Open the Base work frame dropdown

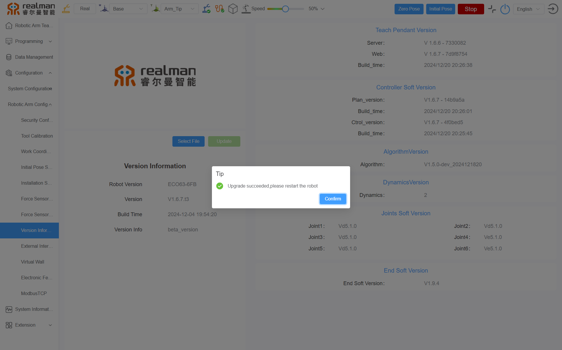pos(128,9)
